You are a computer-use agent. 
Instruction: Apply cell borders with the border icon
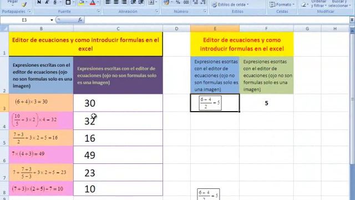[x=68, y=2]
